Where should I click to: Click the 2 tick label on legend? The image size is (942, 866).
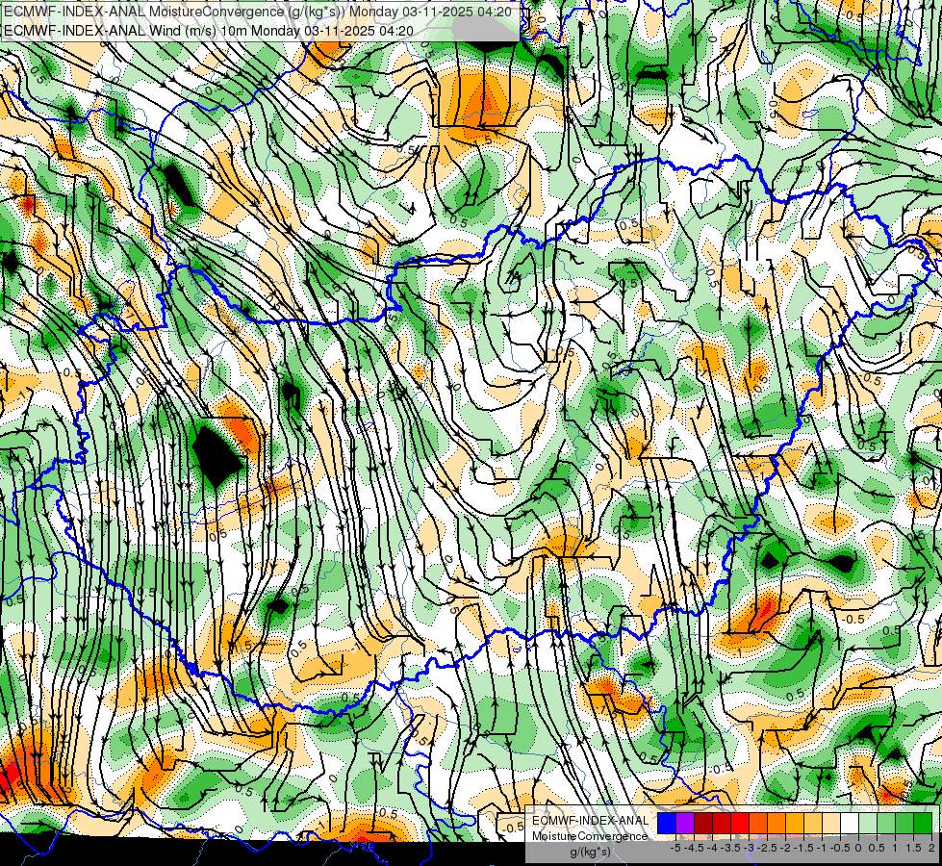click(x=931, y=848)
